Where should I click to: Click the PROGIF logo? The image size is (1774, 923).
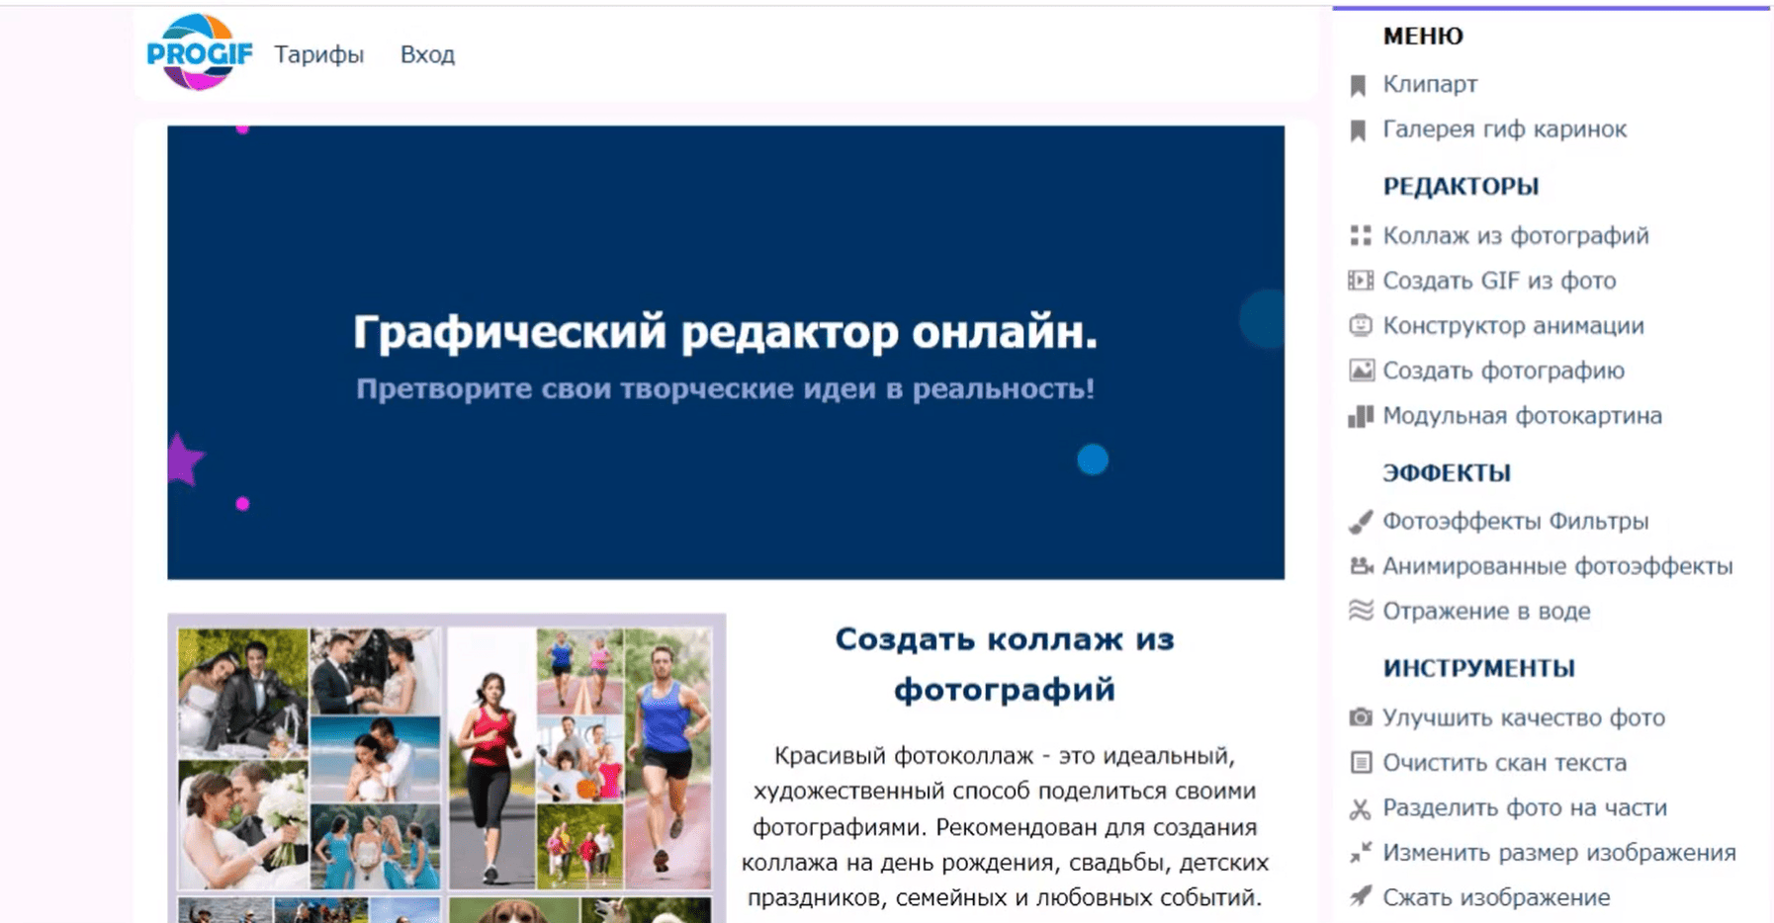coord(199,53)
